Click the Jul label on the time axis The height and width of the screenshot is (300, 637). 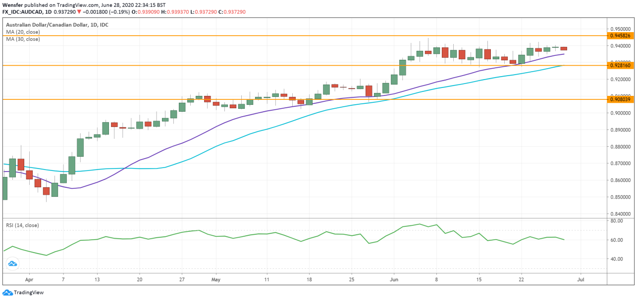[x=580, y=279]
